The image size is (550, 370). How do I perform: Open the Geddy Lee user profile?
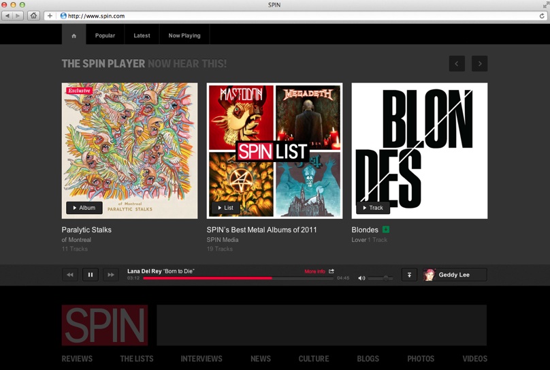click(455, 275)
